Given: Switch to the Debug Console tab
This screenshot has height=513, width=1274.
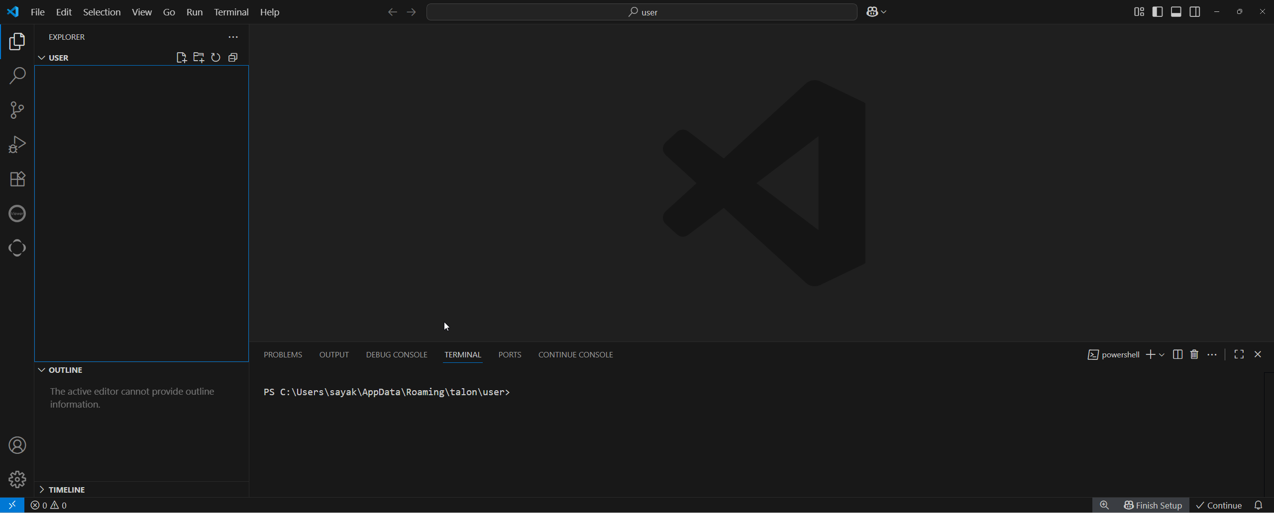Looking at the screenshot, I should pos(396,354).
